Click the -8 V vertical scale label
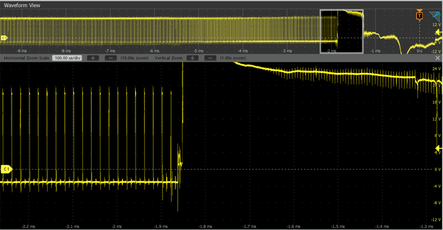Image resolution: width=443 pixels, height=230 pixels. [x=437, y=203]
